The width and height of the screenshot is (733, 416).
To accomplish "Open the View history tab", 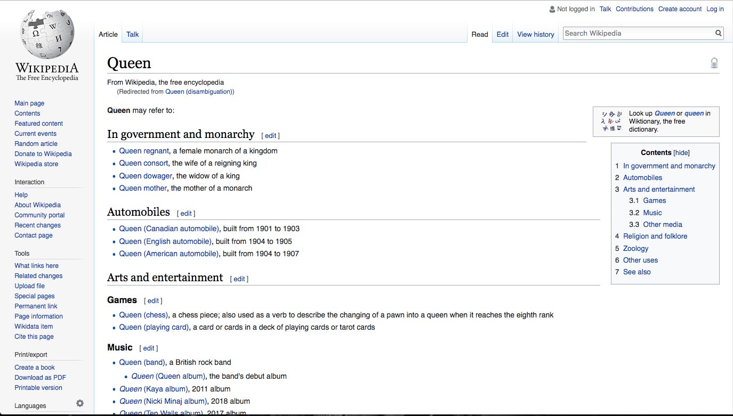I will 536,34.
